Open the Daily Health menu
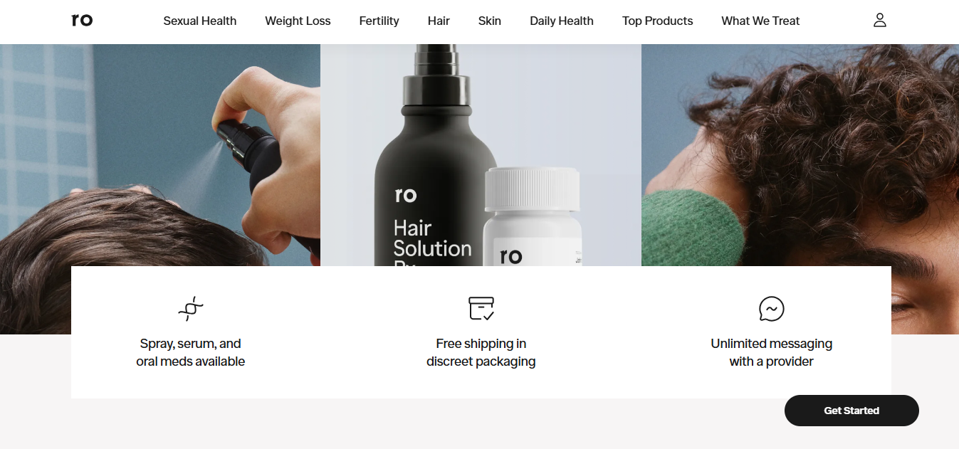Image resolution: width=959 pixels, height=449 pixels. coord(562,21)
